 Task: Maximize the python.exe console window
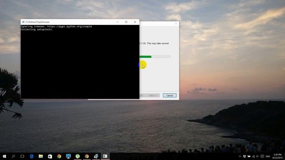126,22
